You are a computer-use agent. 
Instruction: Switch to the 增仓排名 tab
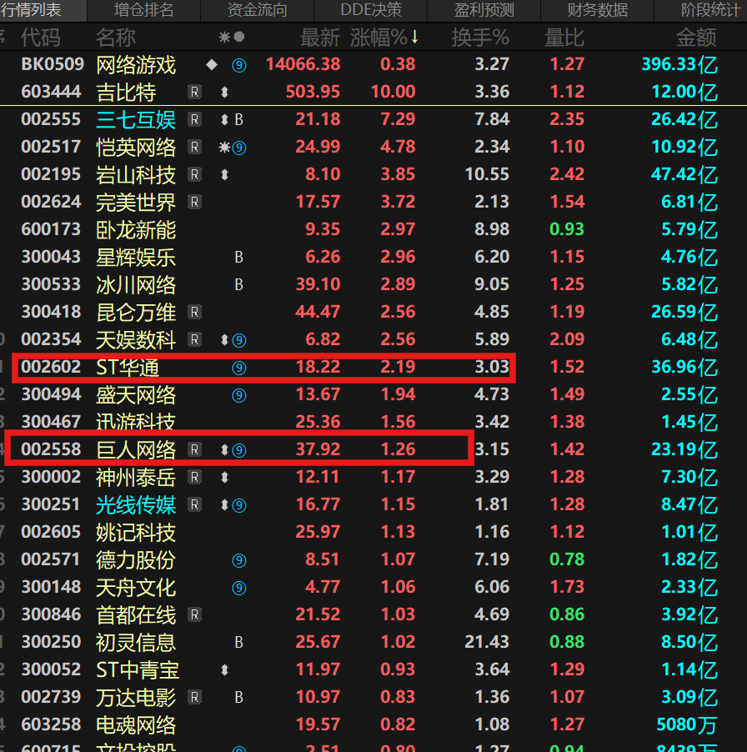[144, 10]
